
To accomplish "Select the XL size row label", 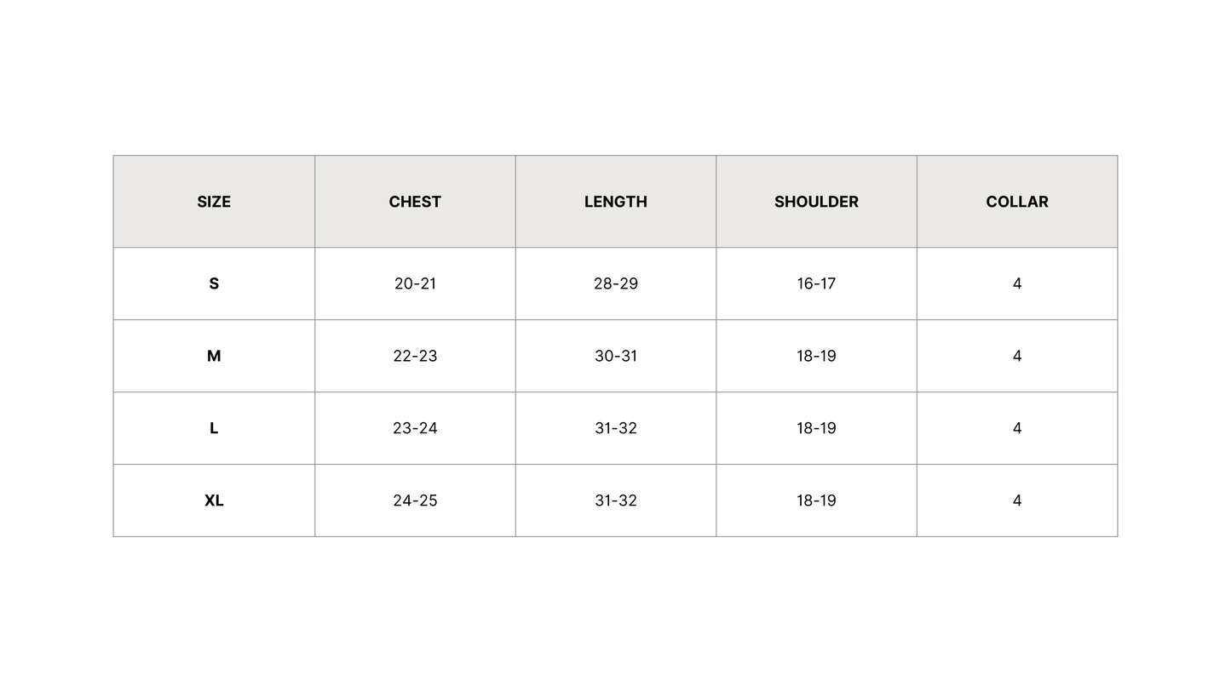I will (214, 500).
